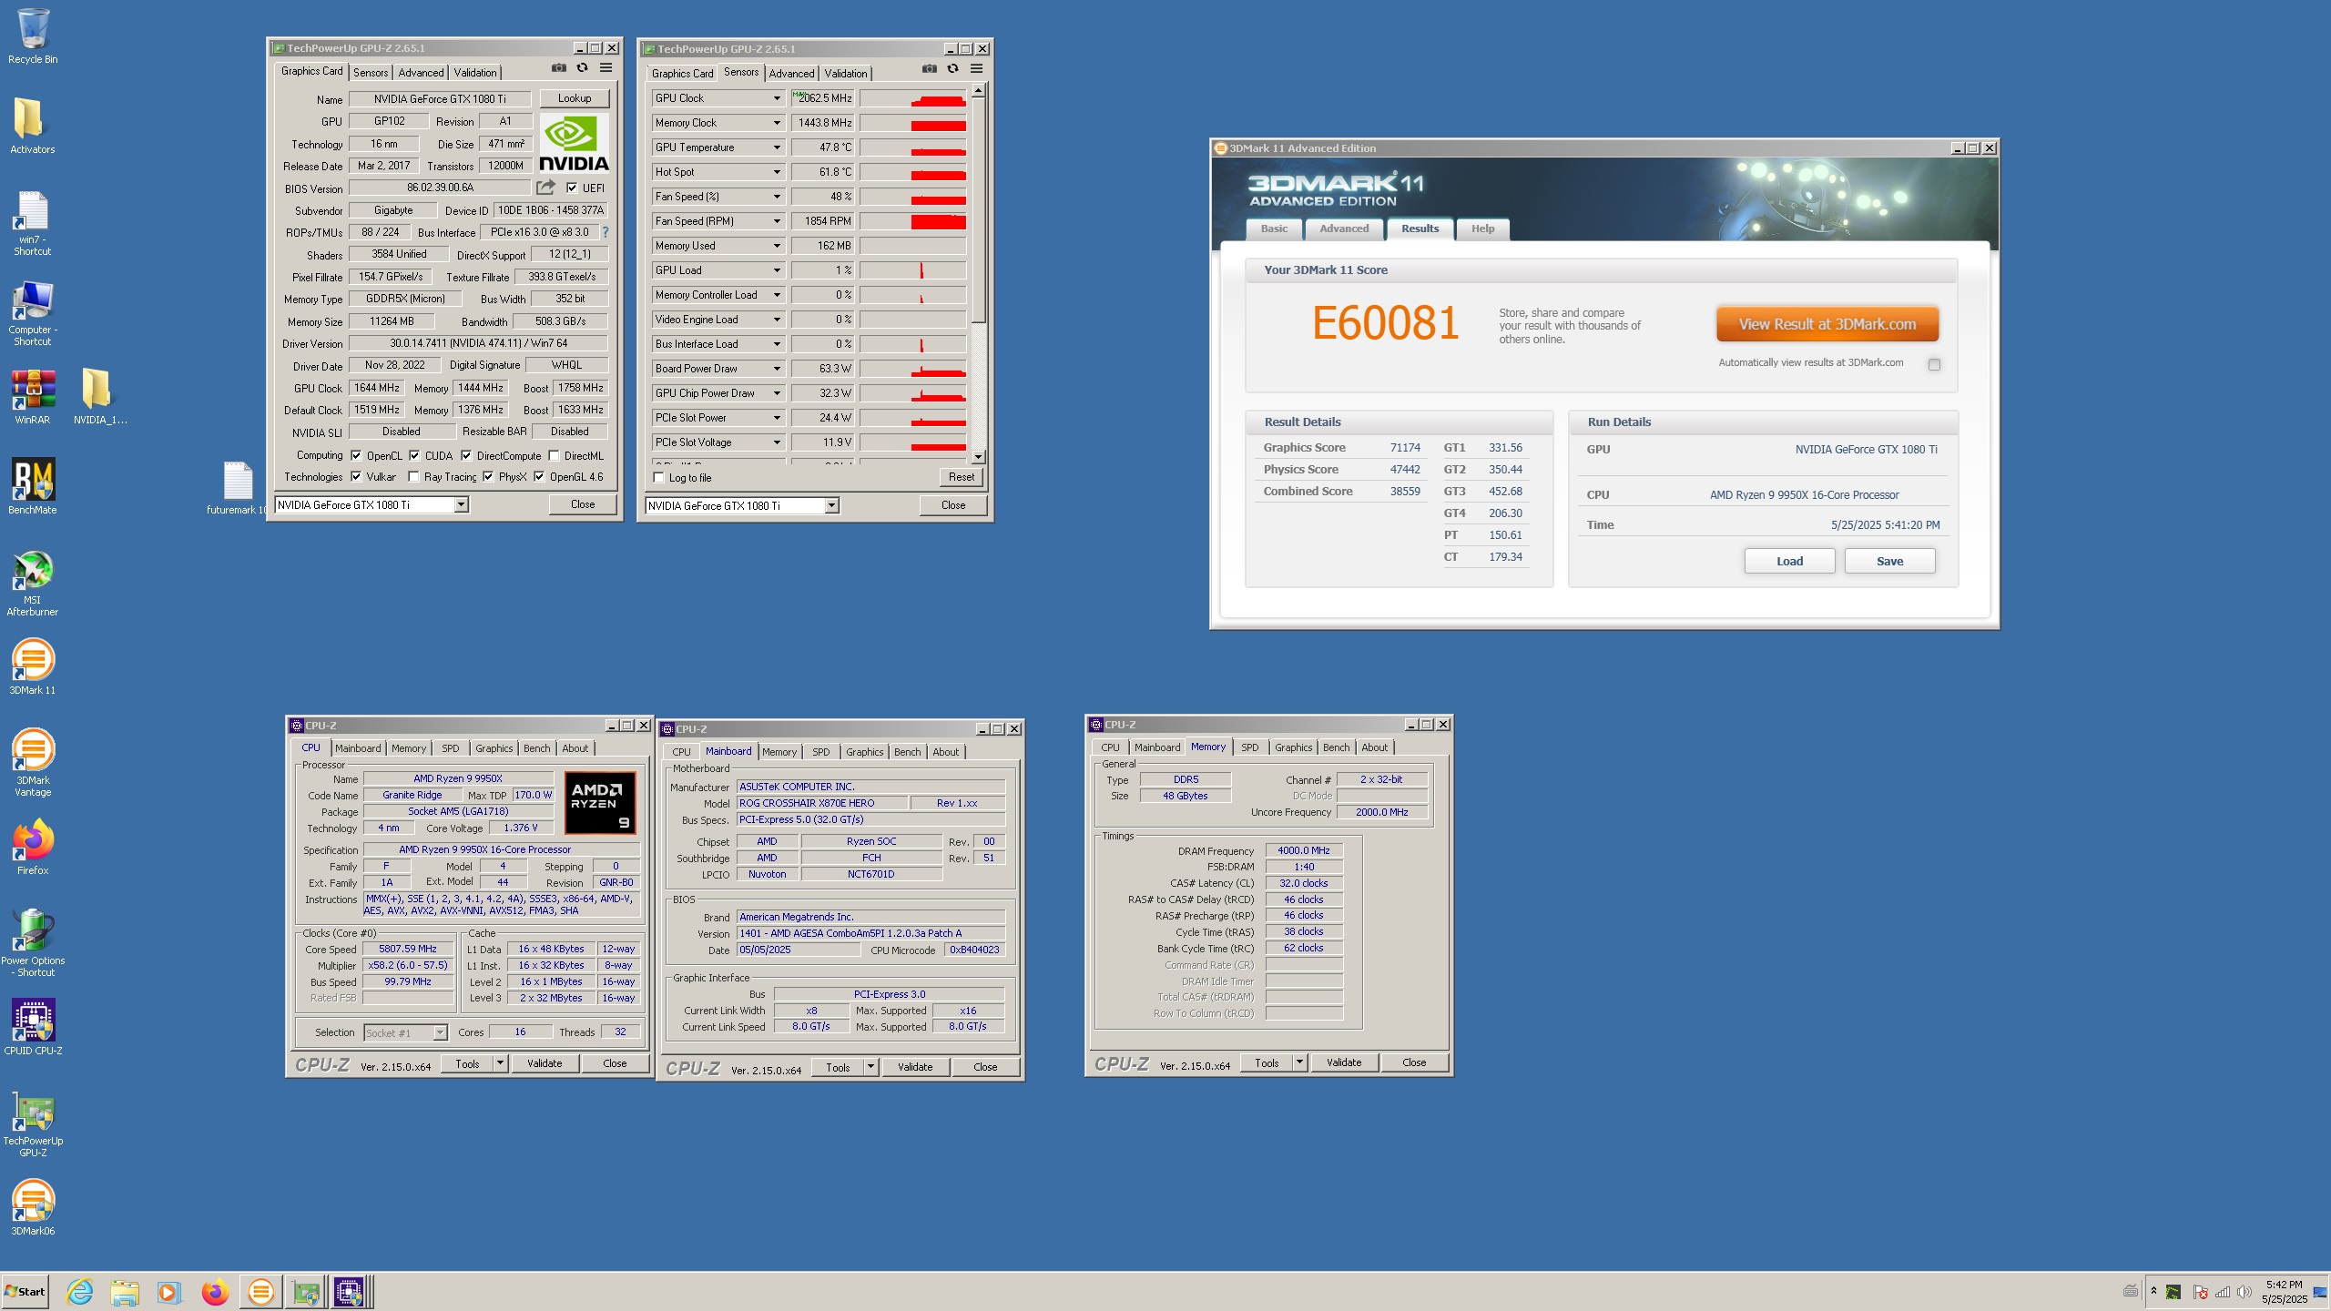Select the NVIDIA_1... folder on desktop
Image resolution: width=2331 pixels, height=1311 pixels.
point(99,397)
